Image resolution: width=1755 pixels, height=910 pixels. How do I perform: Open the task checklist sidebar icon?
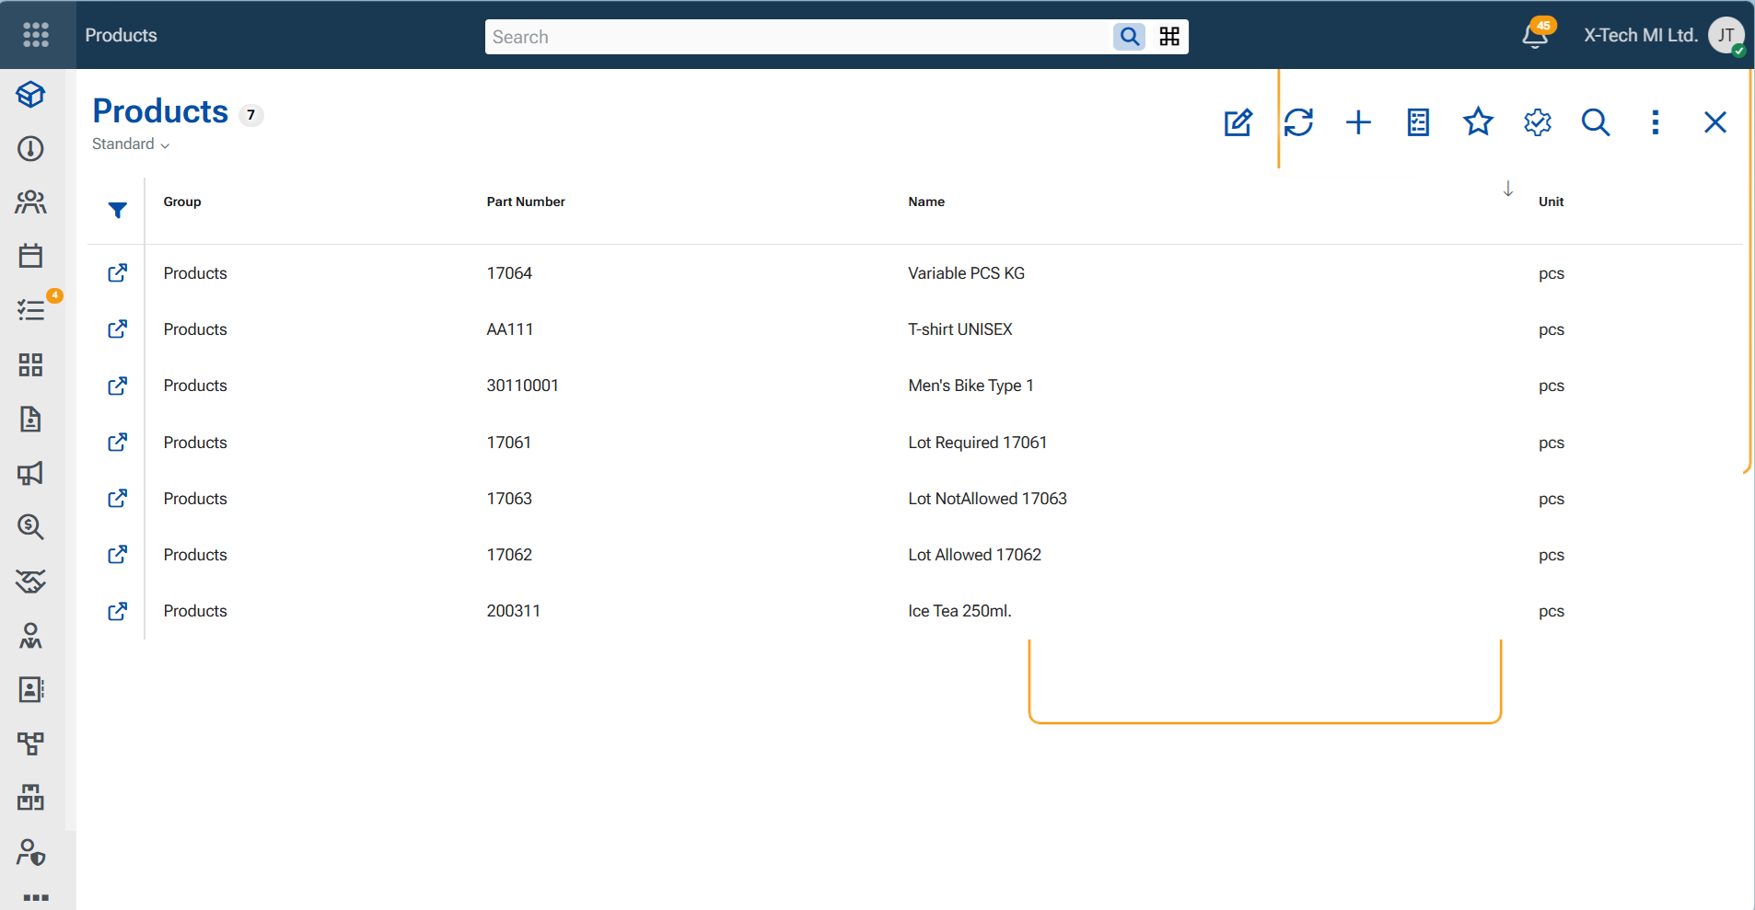pos(30,310)
